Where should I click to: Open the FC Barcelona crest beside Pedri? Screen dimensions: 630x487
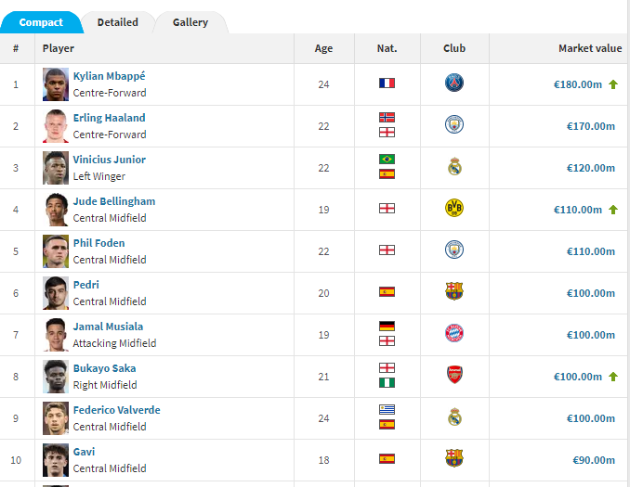pyautogui.click(x=454, y=291)
